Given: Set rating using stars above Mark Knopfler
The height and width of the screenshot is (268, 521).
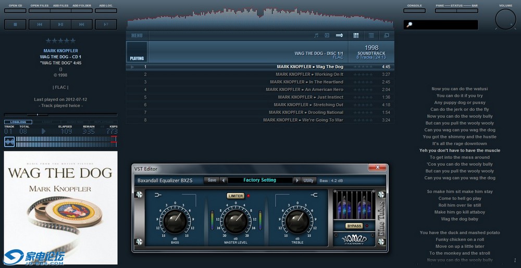Looking at the screenshot, I should click(x=60, y=41).
